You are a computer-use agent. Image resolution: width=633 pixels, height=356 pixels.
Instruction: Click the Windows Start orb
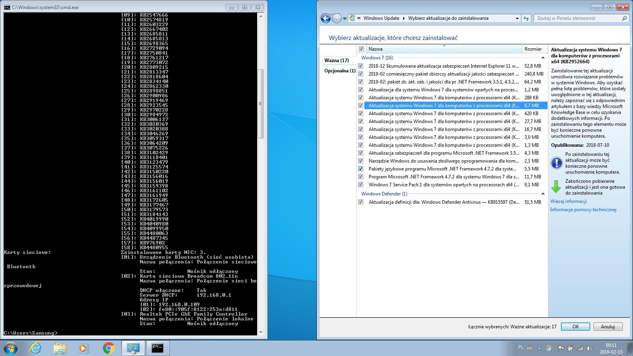(x=10, y=348)
